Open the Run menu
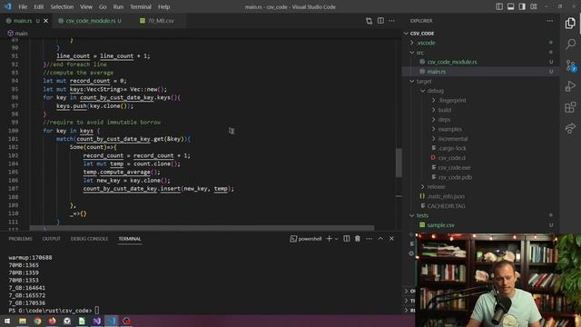This screenshot has height=327, width=581. [118, 6]
